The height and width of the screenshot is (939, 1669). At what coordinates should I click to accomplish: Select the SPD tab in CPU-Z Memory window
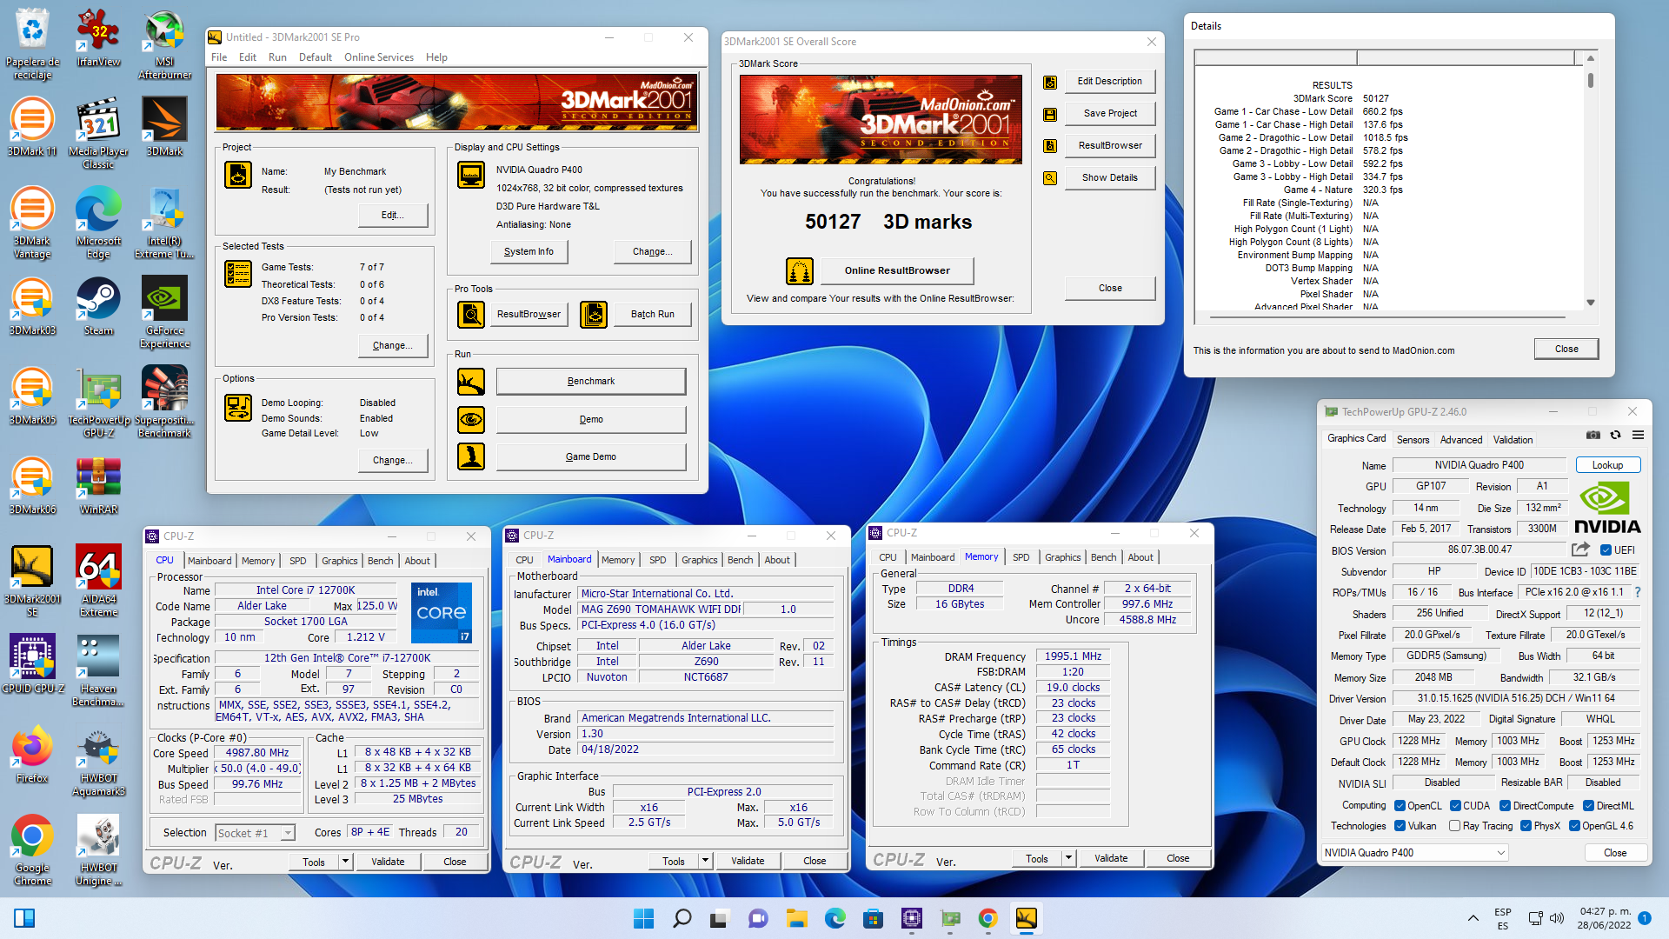pos(1021,557)
